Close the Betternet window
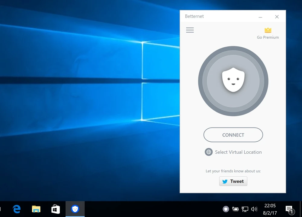 277,17
